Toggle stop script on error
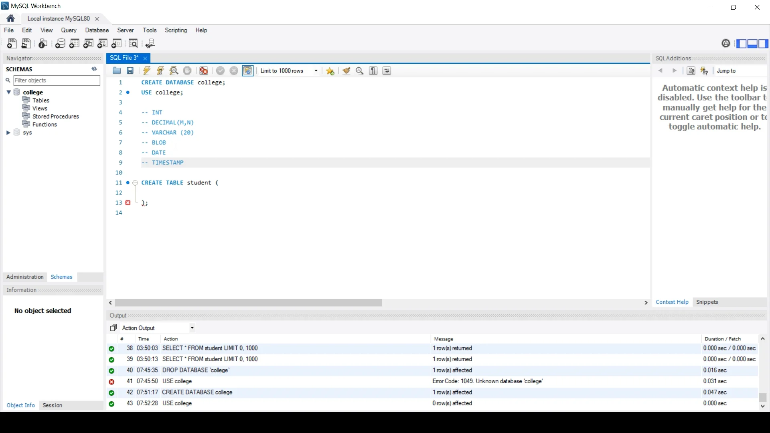 coord(203,71)
